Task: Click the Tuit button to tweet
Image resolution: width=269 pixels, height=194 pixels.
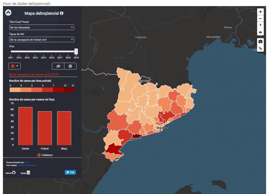Action: click(70, 172)
